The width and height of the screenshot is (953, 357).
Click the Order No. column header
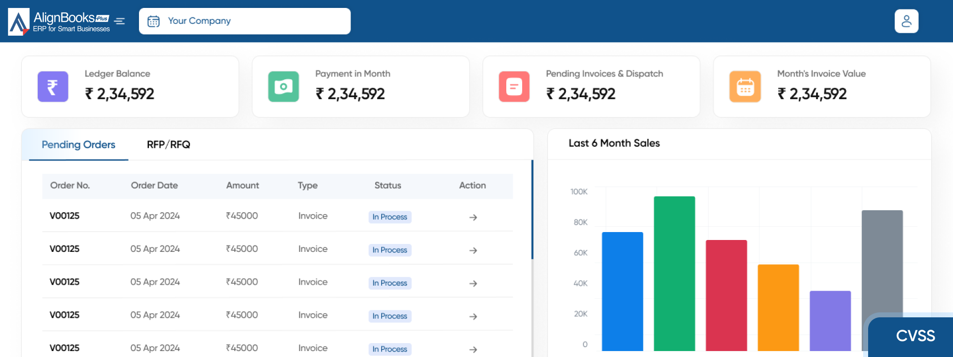(70, 185)
